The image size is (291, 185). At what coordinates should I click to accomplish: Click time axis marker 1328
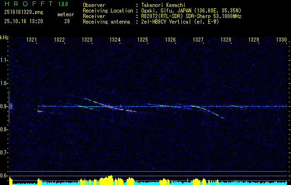click(226, 39)
